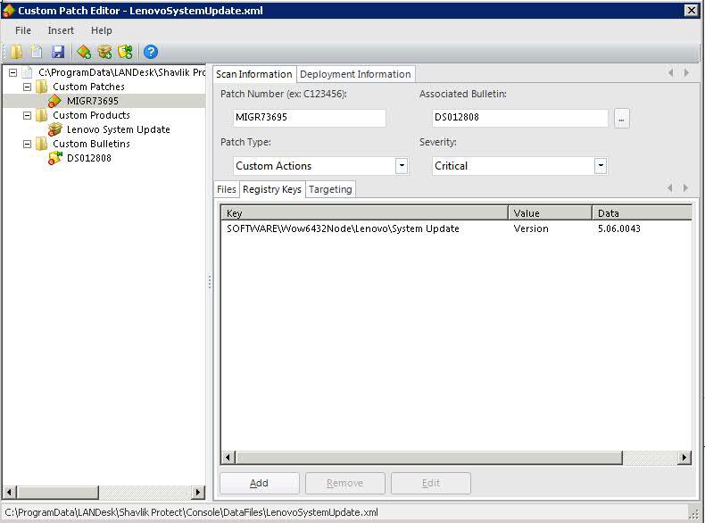Select Lenovo System Update tree item
The image size is (705, 523).
click(x=119, y=129)
